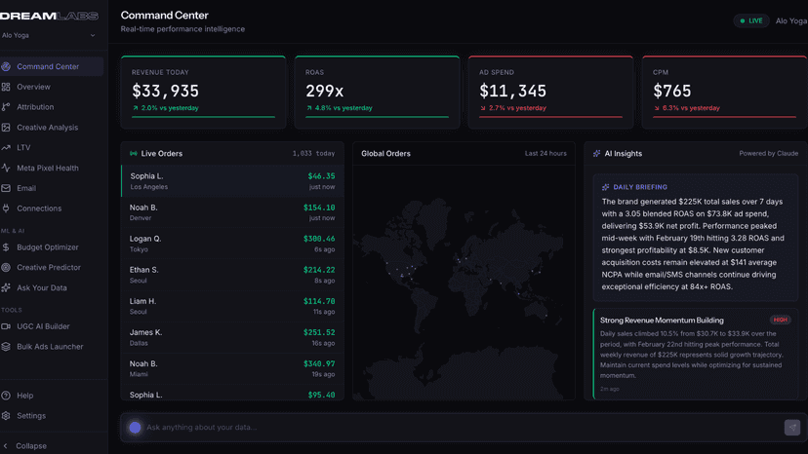Select the Noah B. Denver order
This screenshot has height=454, width=808.
tap(232, 212)
